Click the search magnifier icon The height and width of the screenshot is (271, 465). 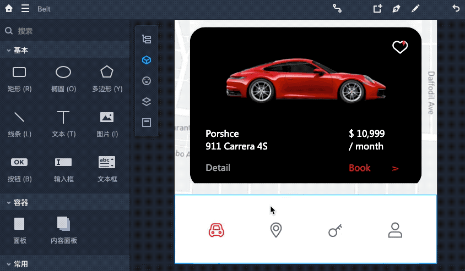pyautogui.click(x=9, y=31)
